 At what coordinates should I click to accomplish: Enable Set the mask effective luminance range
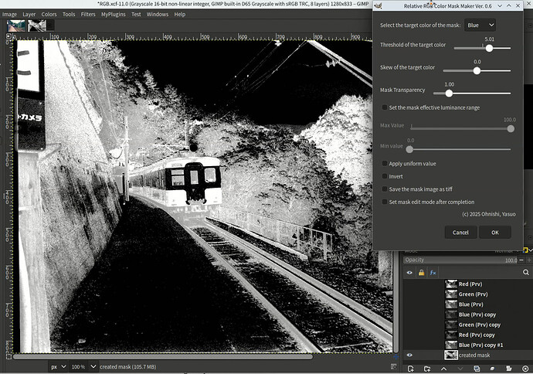[385, 107]
